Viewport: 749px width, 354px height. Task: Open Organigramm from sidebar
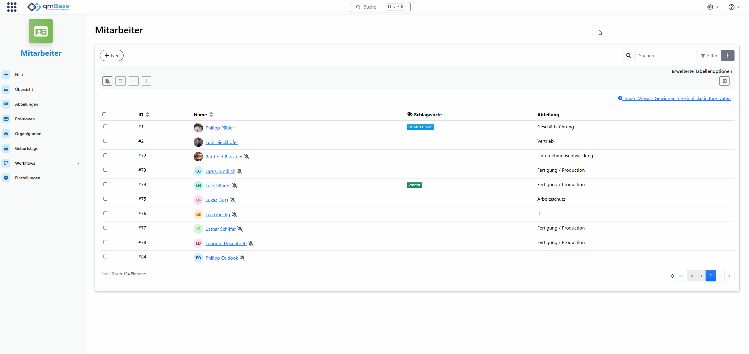(28, 134)
